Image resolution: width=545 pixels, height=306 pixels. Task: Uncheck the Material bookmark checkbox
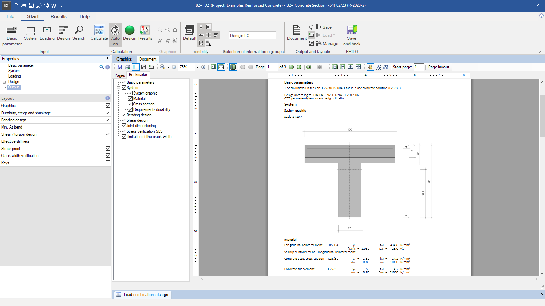(130, 99)
